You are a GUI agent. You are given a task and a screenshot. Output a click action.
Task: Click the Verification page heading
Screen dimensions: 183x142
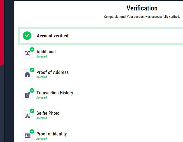point(142,8)
